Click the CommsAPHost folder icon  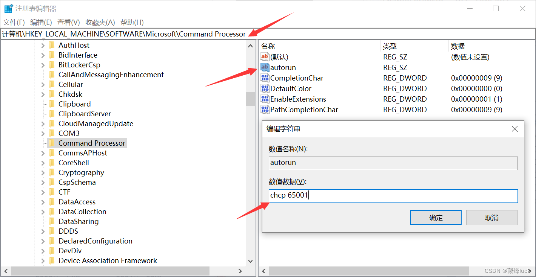click(x=52, y=153)
